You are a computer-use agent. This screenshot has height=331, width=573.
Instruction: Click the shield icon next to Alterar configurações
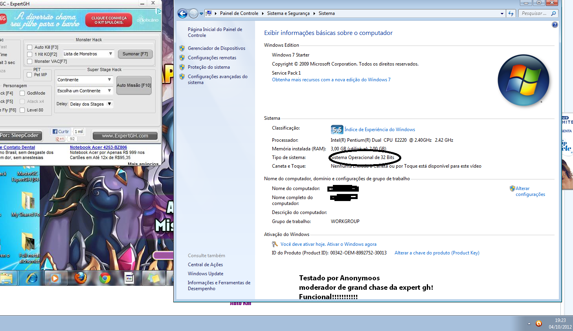(x=512, y=188)
